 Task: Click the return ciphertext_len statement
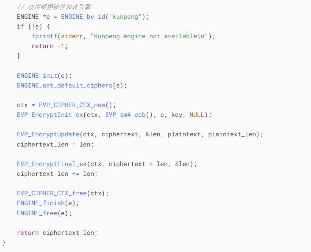click(x=57, y=233)
